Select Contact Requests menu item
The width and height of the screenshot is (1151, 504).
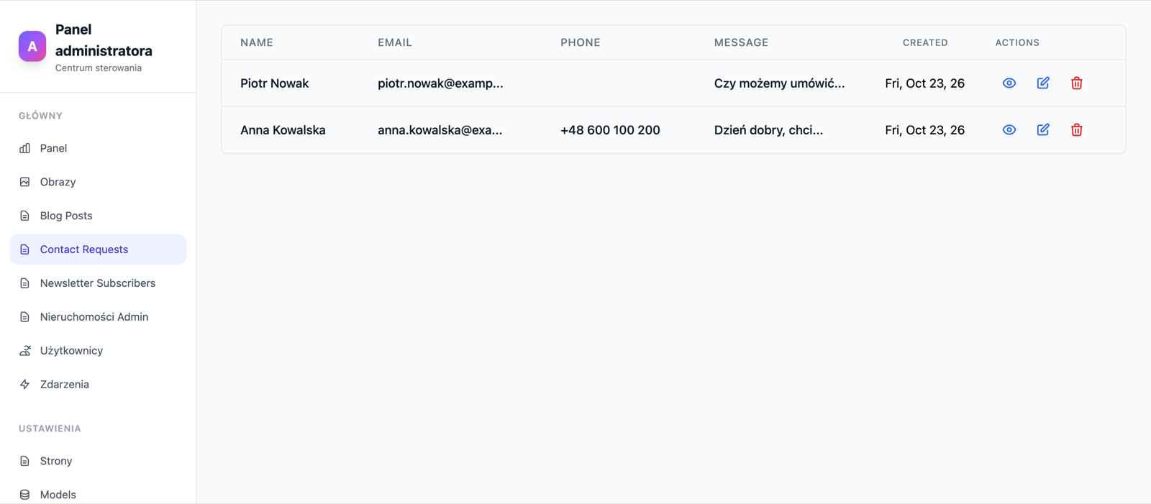click(x=98, y=249)
